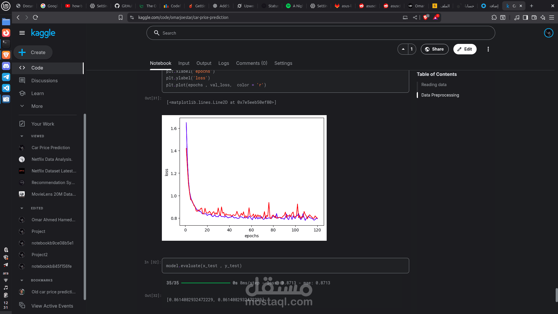Click the browser share icon

coord(415,17)
